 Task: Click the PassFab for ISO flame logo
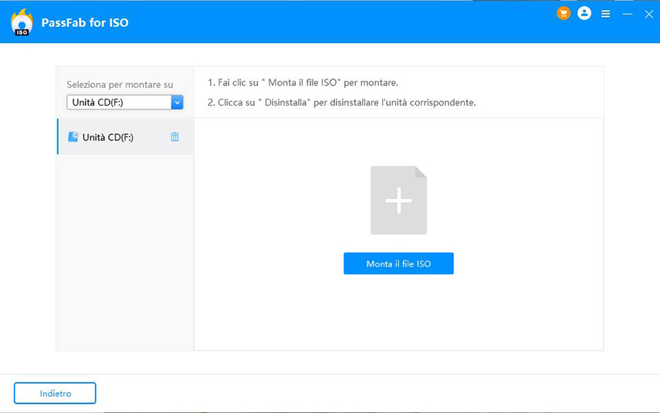pyautogui.click(x=22, y=22)
